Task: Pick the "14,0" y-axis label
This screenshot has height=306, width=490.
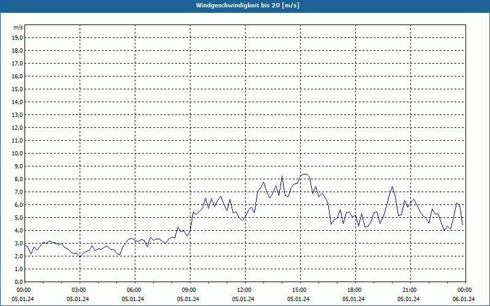Action: (17, 102)
